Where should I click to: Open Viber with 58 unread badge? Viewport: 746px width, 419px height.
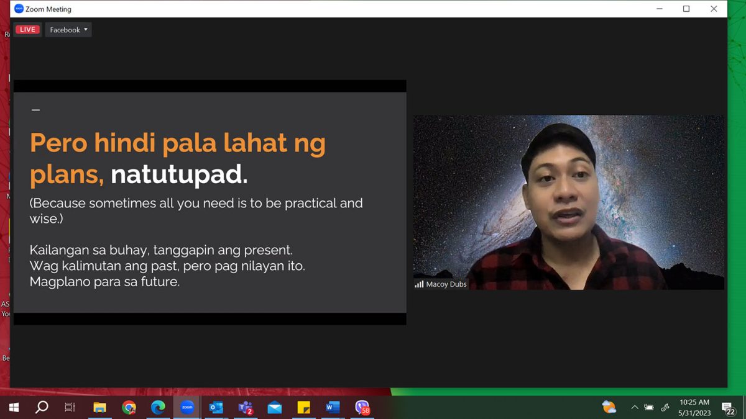point(362,407)
